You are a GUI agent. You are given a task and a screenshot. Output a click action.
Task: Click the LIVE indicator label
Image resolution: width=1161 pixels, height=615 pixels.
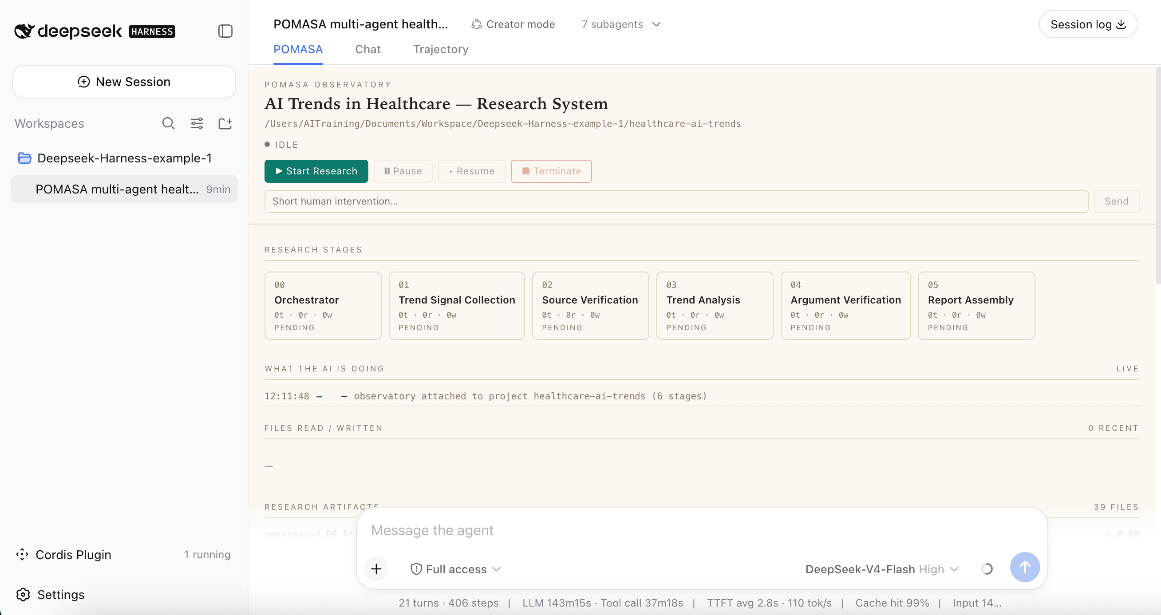tap(1128, 369)
